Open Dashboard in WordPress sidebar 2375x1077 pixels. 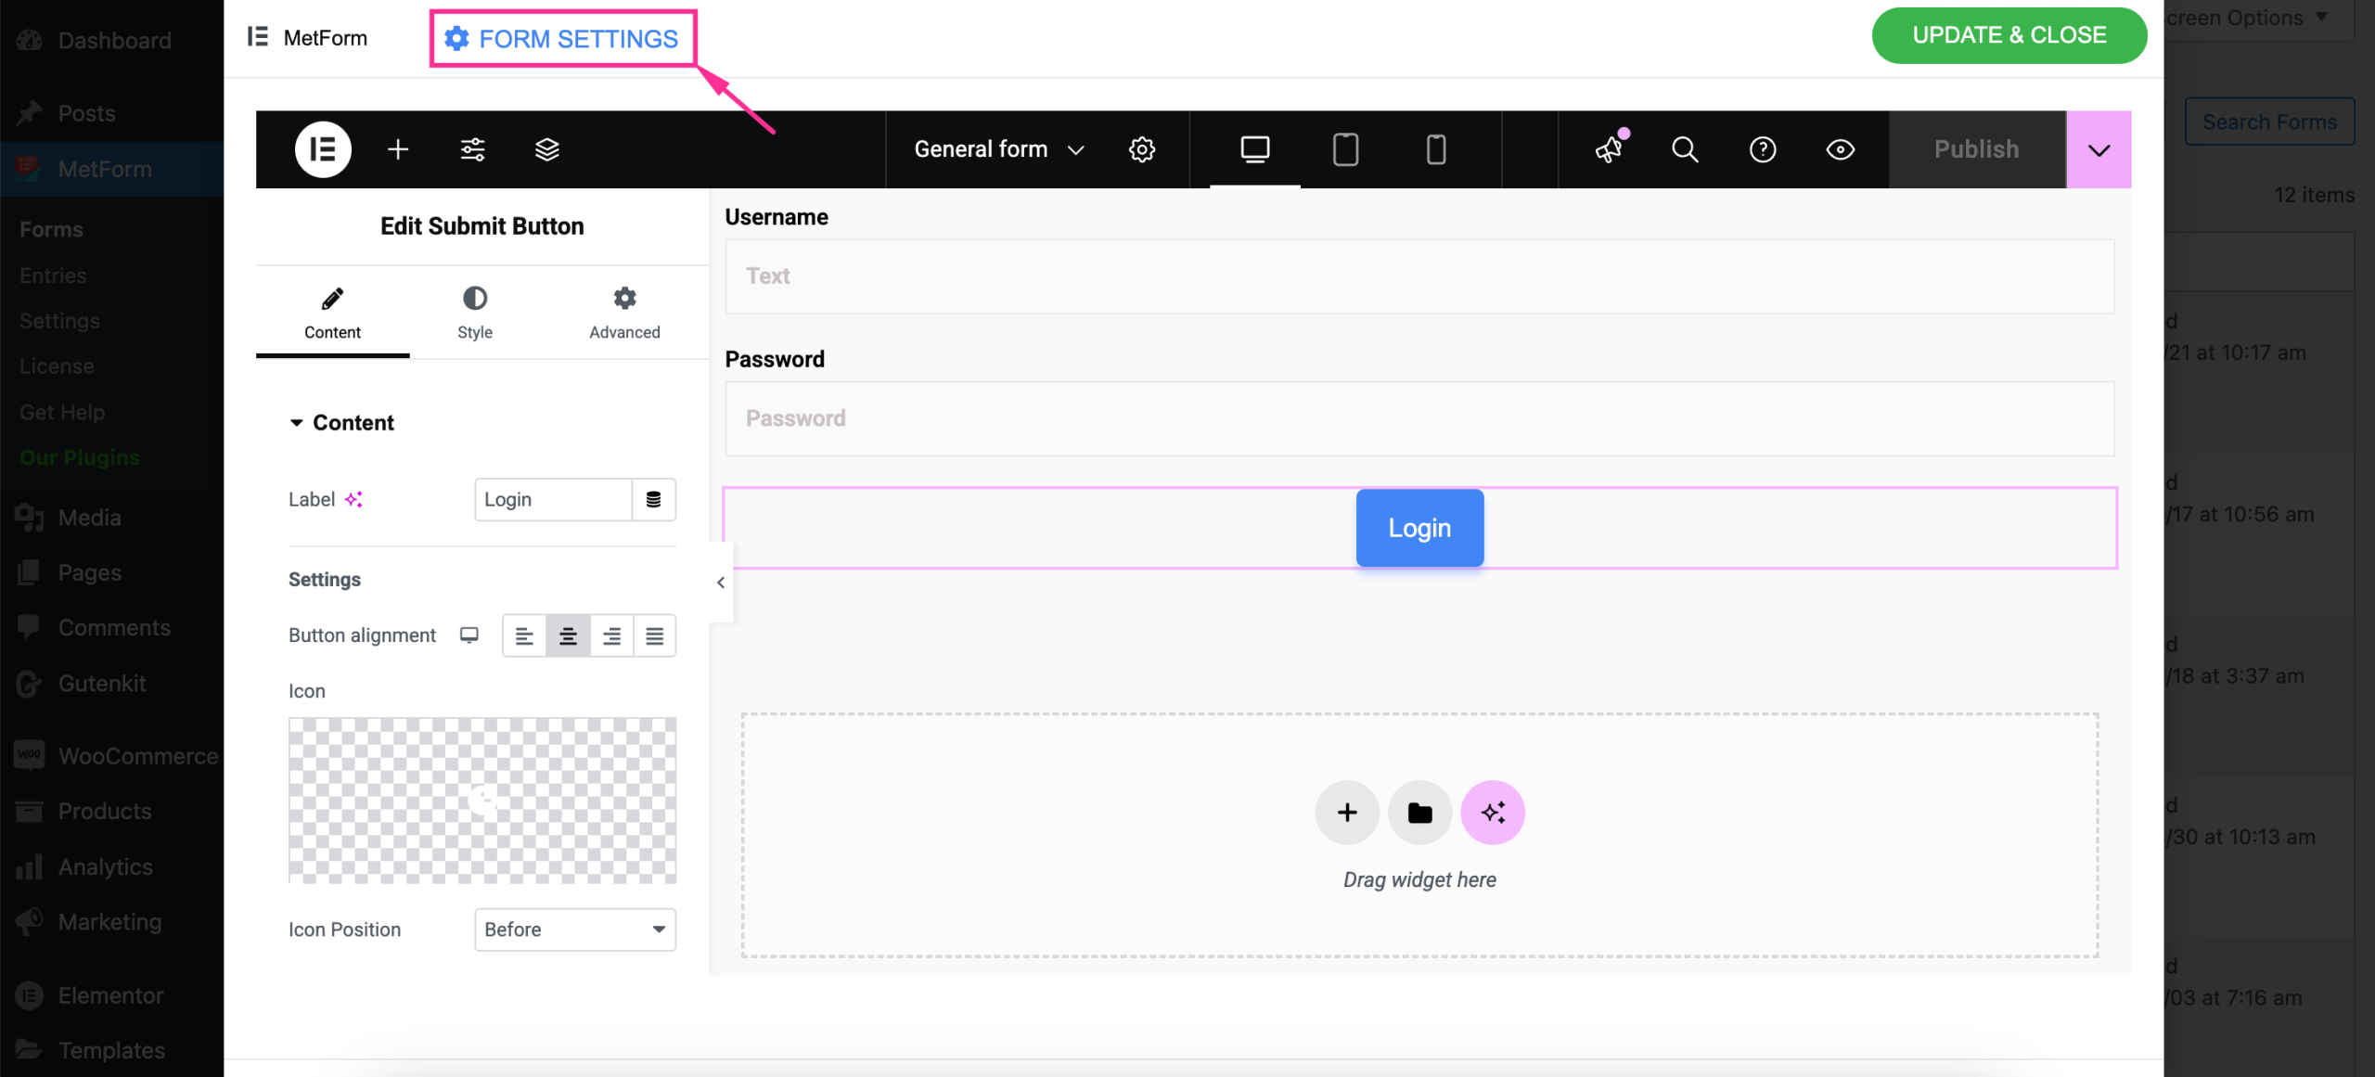pos(111,40)
